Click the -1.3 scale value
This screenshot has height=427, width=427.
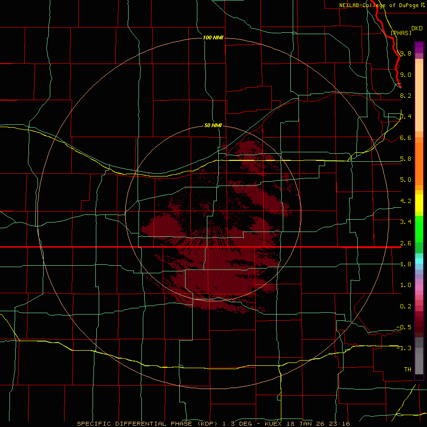404,348
